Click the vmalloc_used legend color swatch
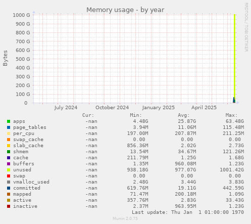251x224 pixels. pyautogui.click(x=9, y=182)
